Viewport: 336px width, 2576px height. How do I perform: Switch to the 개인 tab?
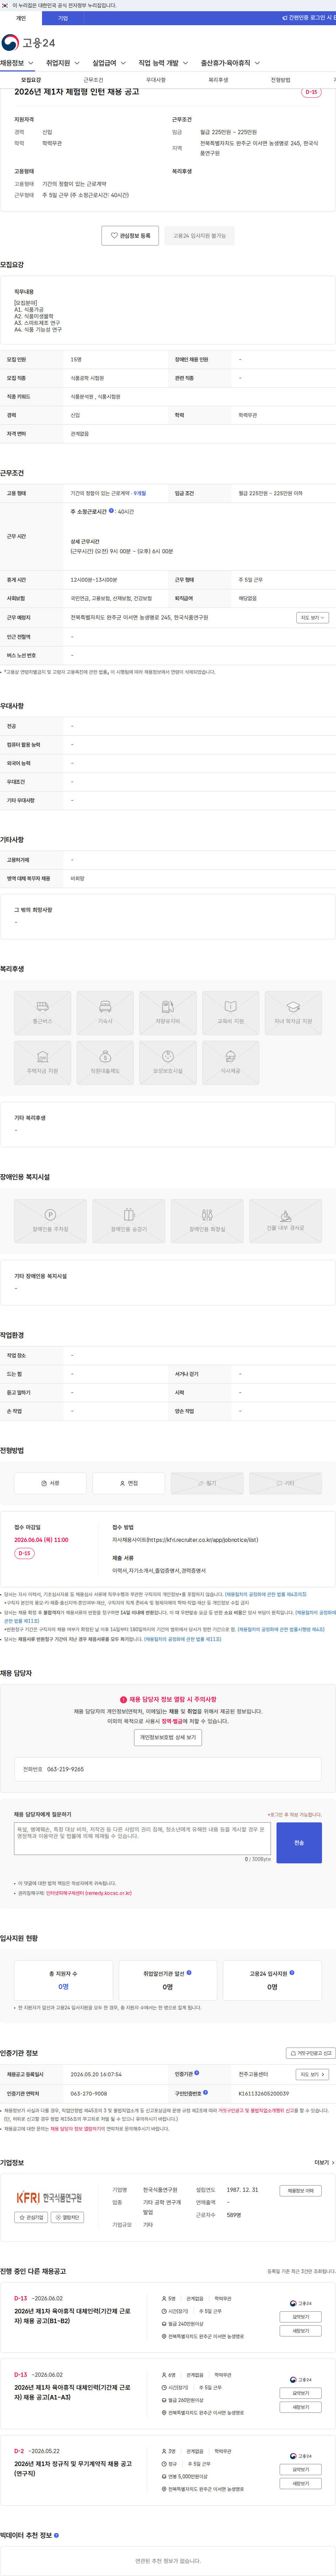21,18
